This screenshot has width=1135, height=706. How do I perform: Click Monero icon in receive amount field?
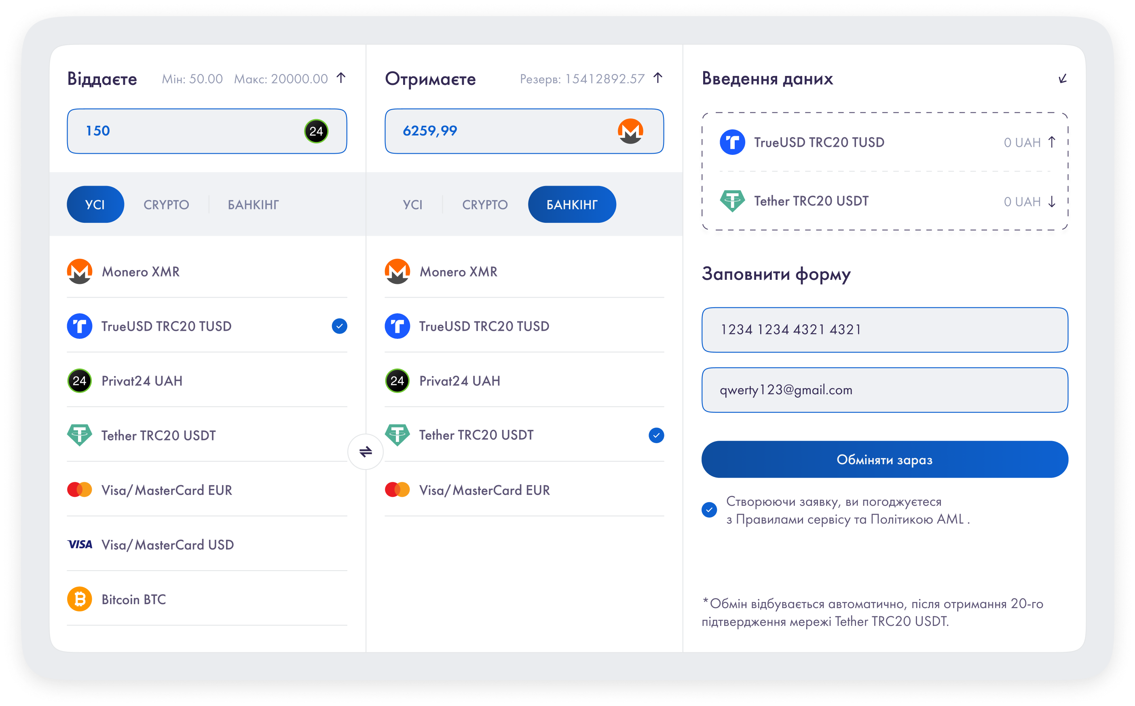click(630, 131)
